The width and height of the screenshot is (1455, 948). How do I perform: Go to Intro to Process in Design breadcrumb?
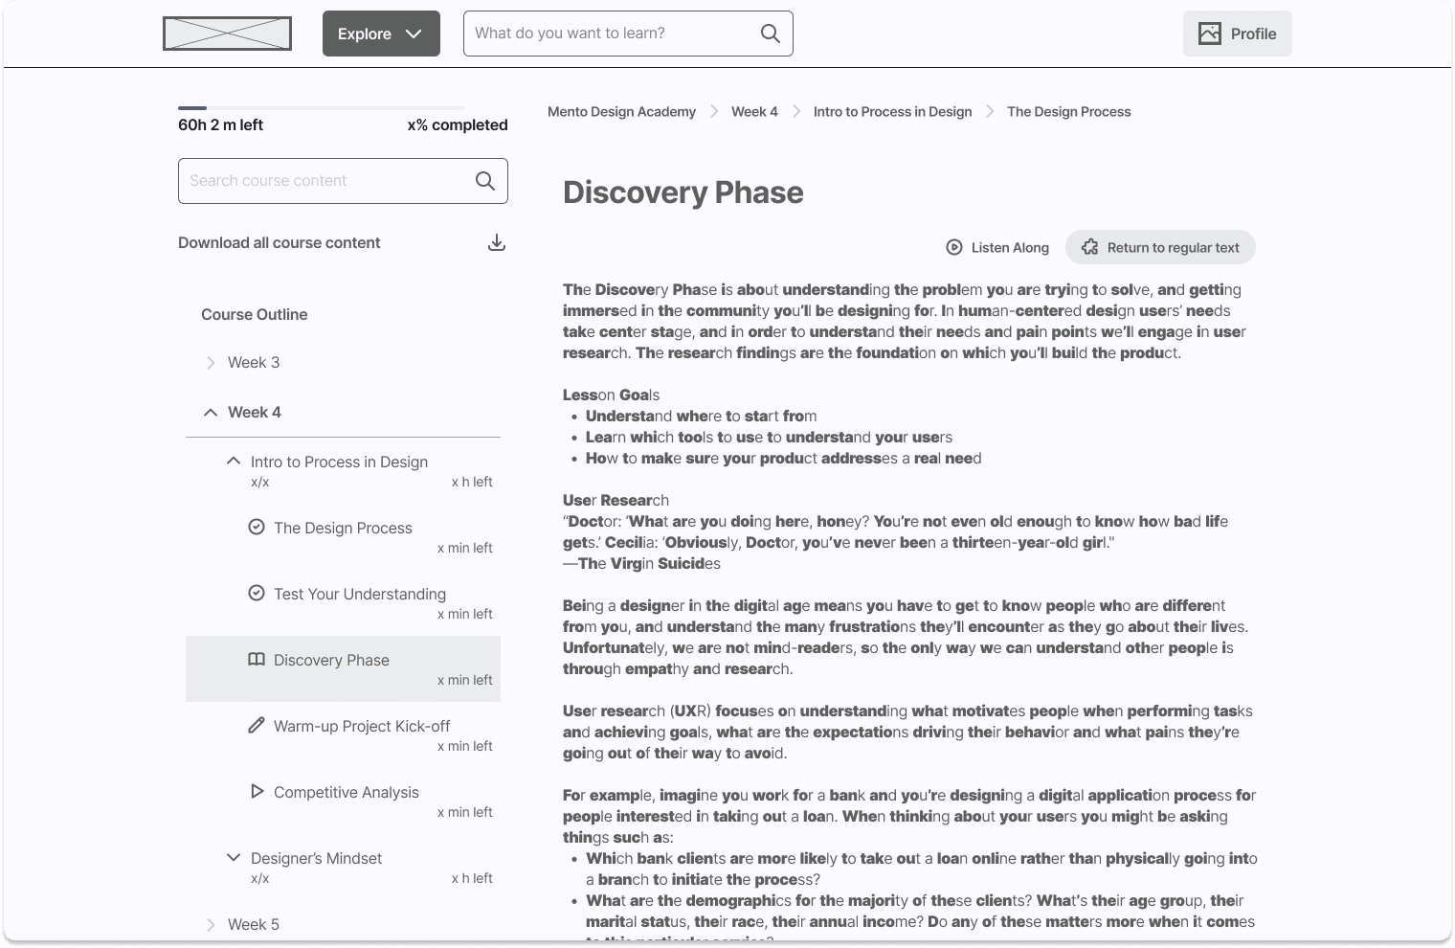point(892,112)
